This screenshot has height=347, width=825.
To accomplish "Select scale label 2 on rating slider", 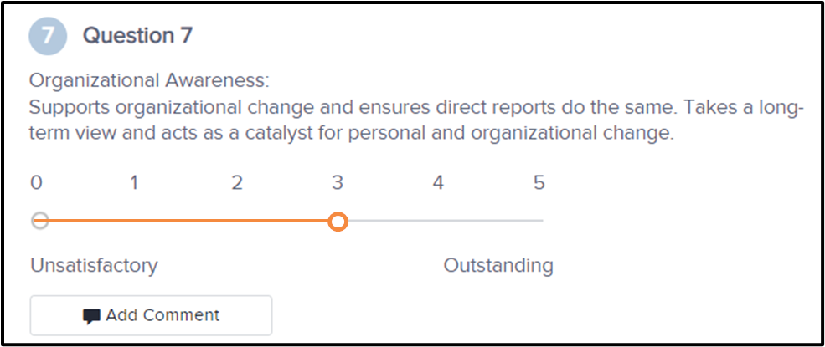I will [237, 183].
